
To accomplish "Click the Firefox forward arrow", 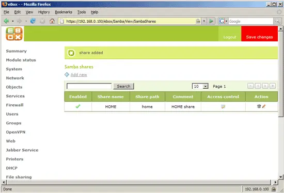I will click(x=19, y=21).
